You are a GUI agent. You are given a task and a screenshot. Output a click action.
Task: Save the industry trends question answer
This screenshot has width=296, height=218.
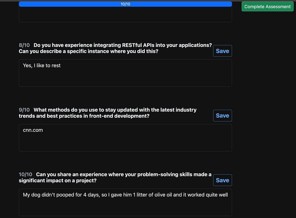pos(222,116)
